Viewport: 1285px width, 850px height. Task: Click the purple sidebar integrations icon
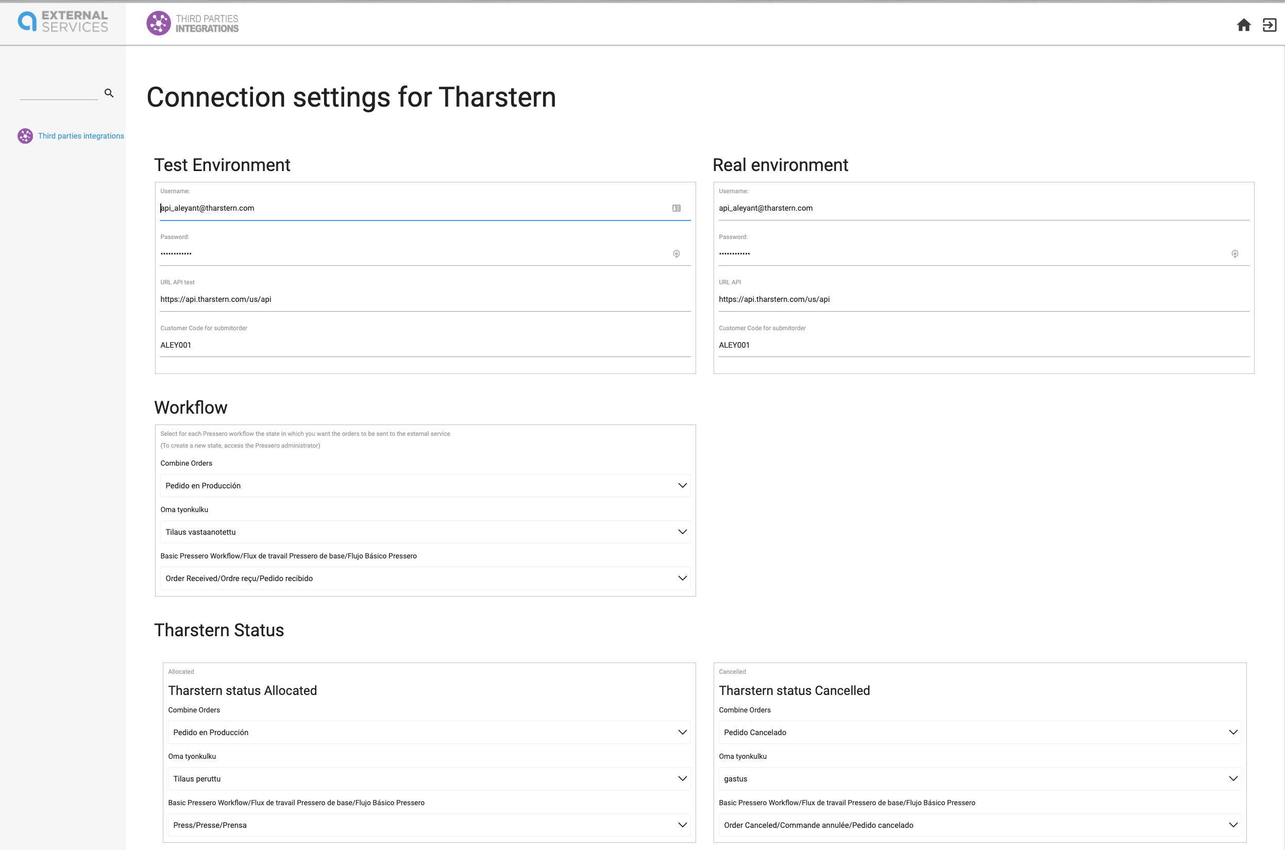click(x=25, y=136)
